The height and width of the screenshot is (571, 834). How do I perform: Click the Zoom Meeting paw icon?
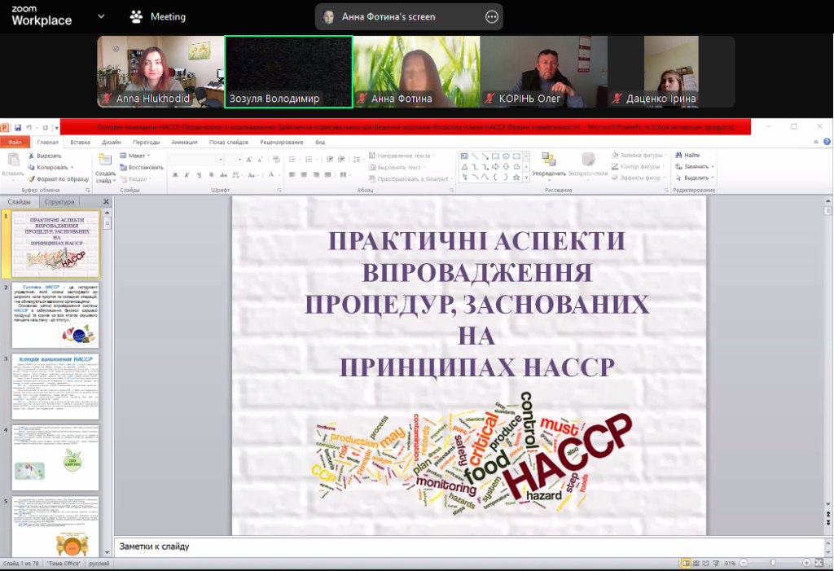(137, 16)
